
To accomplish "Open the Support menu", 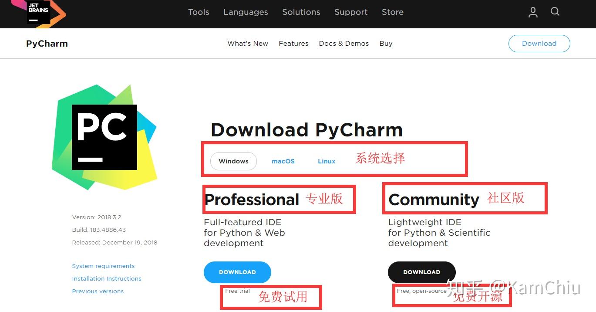I will (351, 12).
